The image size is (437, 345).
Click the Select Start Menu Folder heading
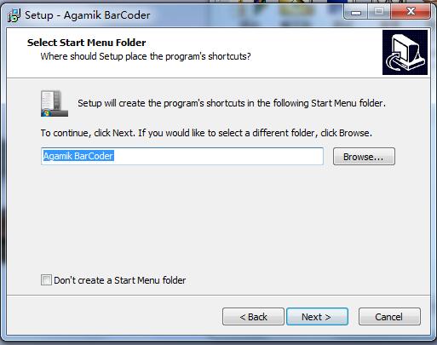[87, 43]
